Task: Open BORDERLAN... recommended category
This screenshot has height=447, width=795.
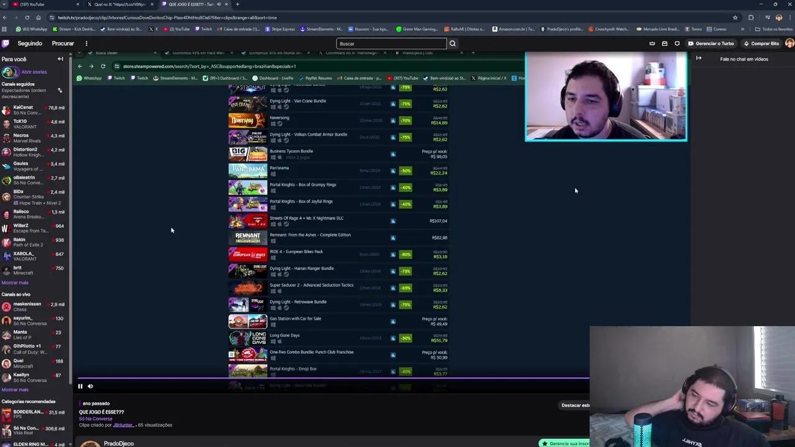Action: (35, 414)
